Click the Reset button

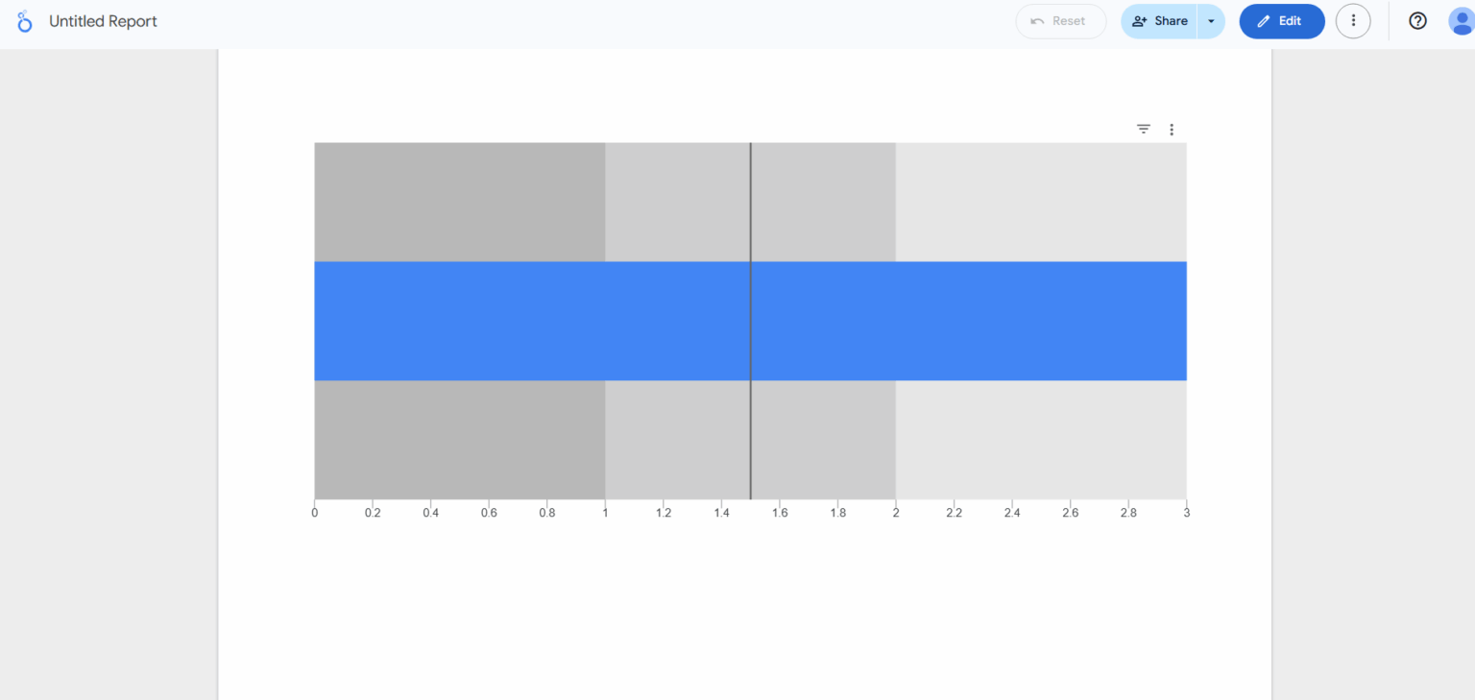click(x=1060, y=20)
